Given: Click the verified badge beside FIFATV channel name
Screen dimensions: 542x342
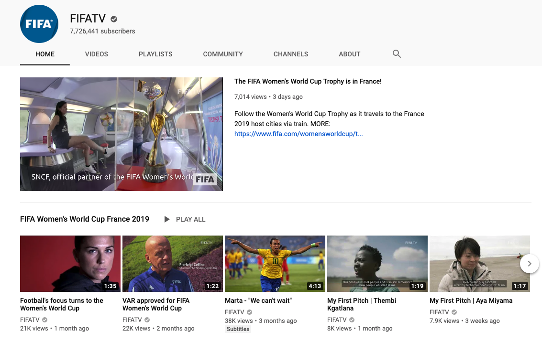Looking at the screenshot, I should (114, 19).
